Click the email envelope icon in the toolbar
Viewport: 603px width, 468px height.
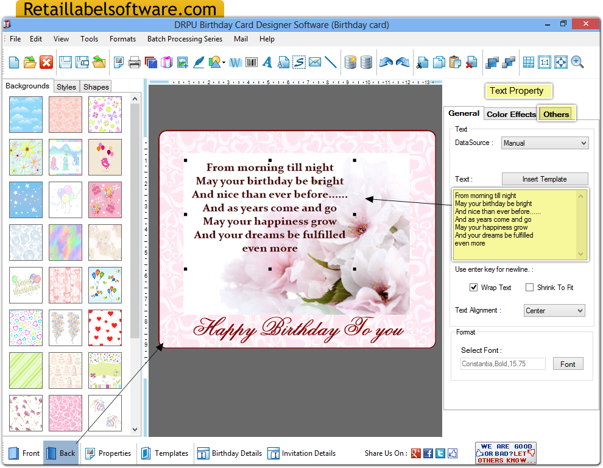point(316,62)
